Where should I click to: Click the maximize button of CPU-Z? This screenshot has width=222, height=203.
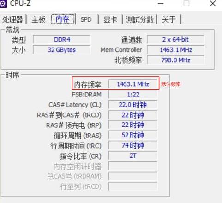point(186,3)
